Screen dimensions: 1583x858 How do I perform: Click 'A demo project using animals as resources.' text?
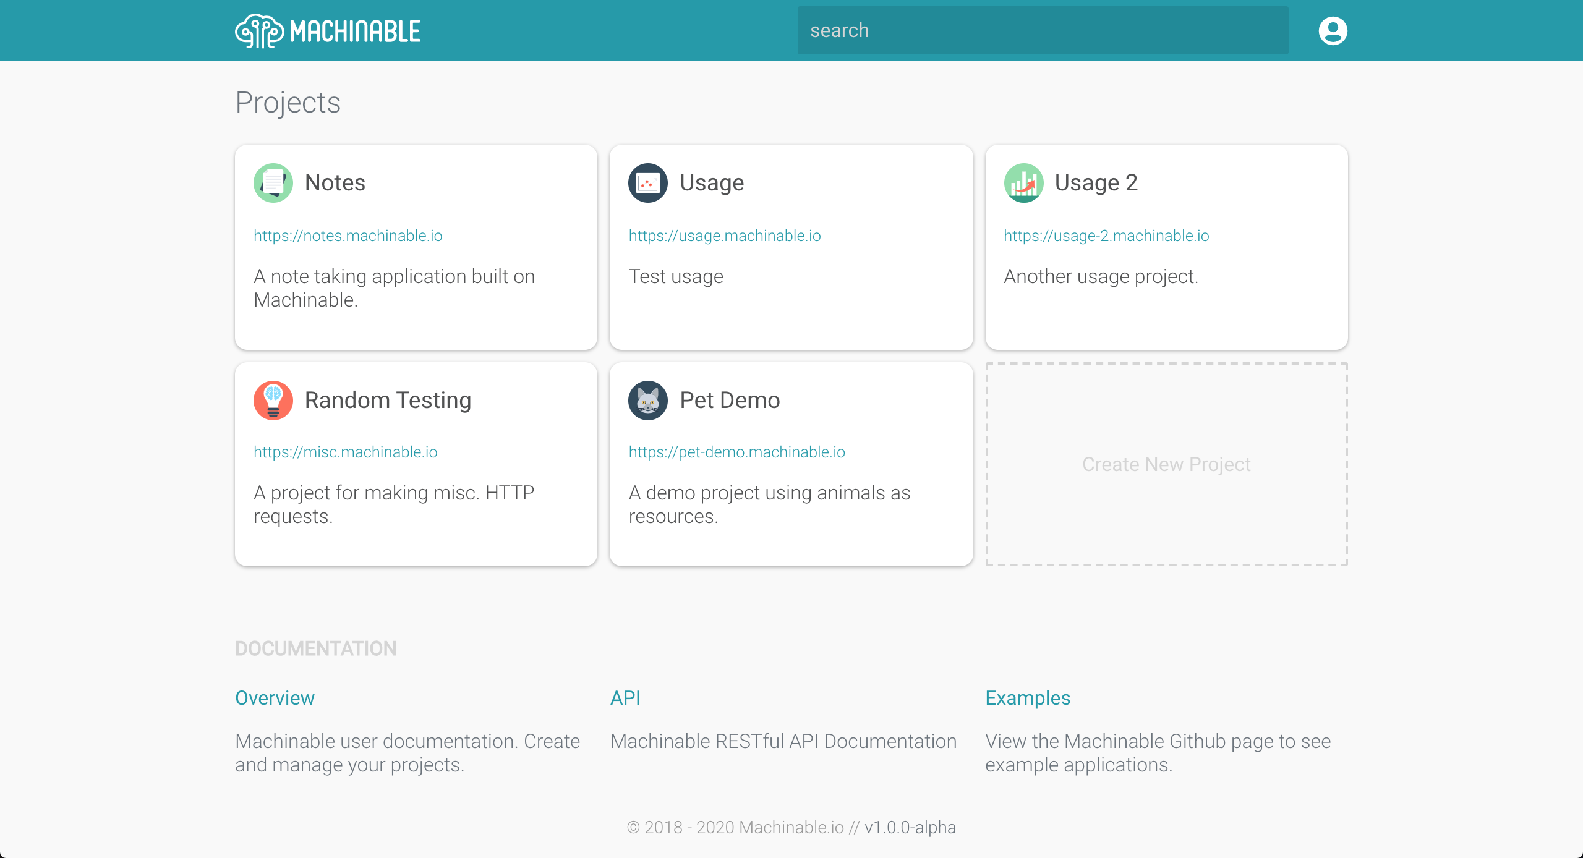769,504
